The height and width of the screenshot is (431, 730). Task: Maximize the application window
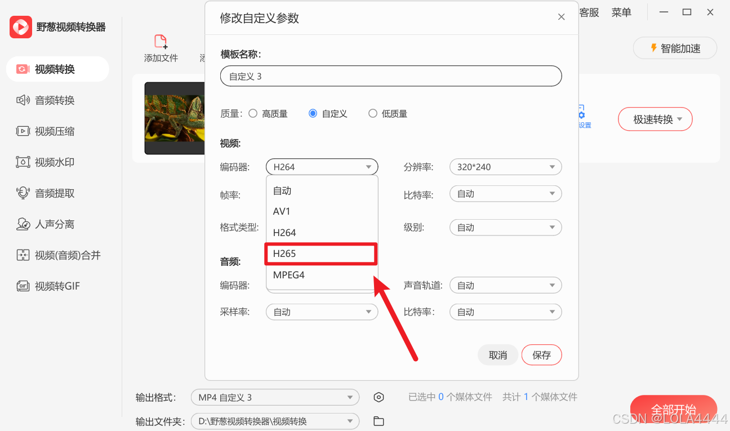687,12
